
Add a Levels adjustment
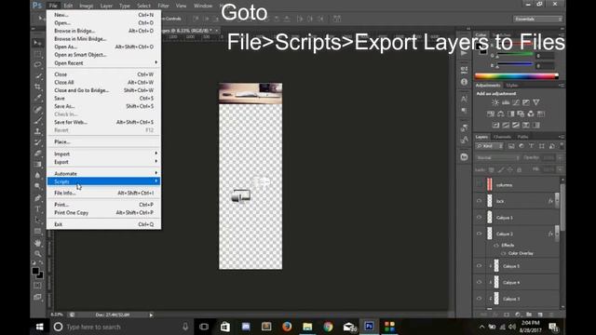[506, 102]
